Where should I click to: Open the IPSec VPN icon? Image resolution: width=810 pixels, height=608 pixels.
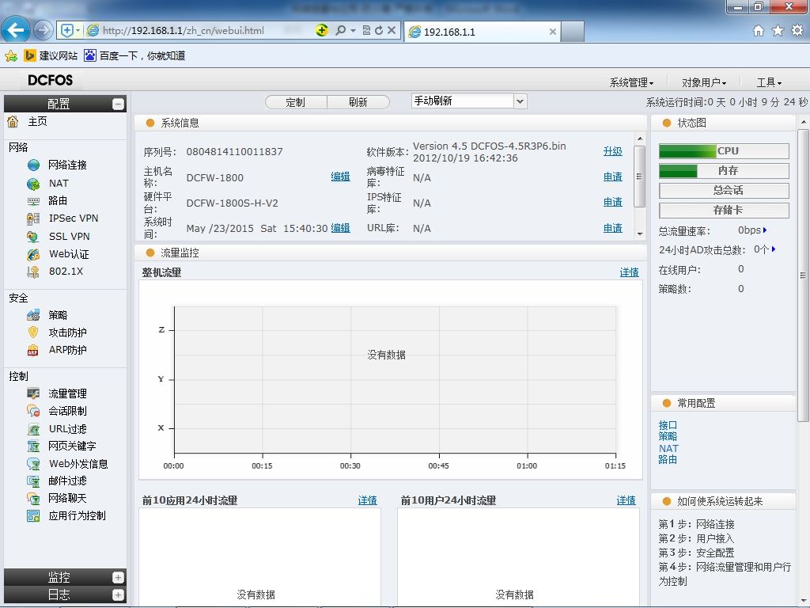pos(33,218)
